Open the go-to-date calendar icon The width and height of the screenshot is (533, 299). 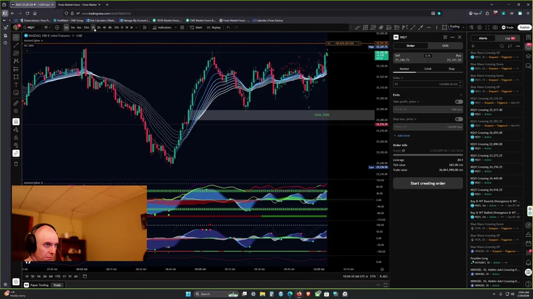click(85, 277)
